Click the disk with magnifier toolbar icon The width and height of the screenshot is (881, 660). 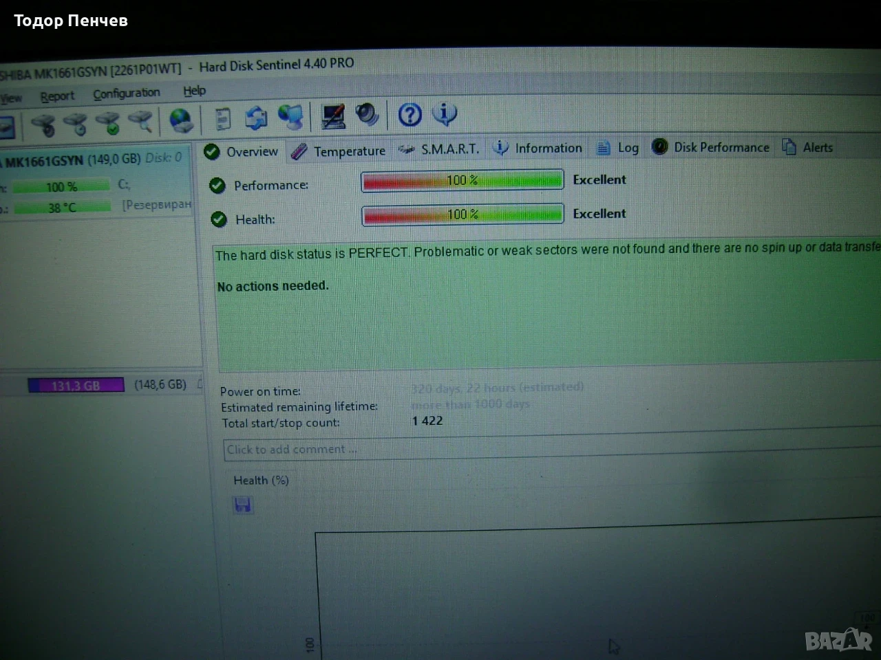coord(141,122)
